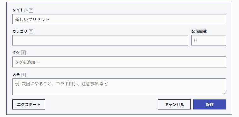Click the タイトル field label
The width and height of the screenshot is (239, 117).
point(20,10)
